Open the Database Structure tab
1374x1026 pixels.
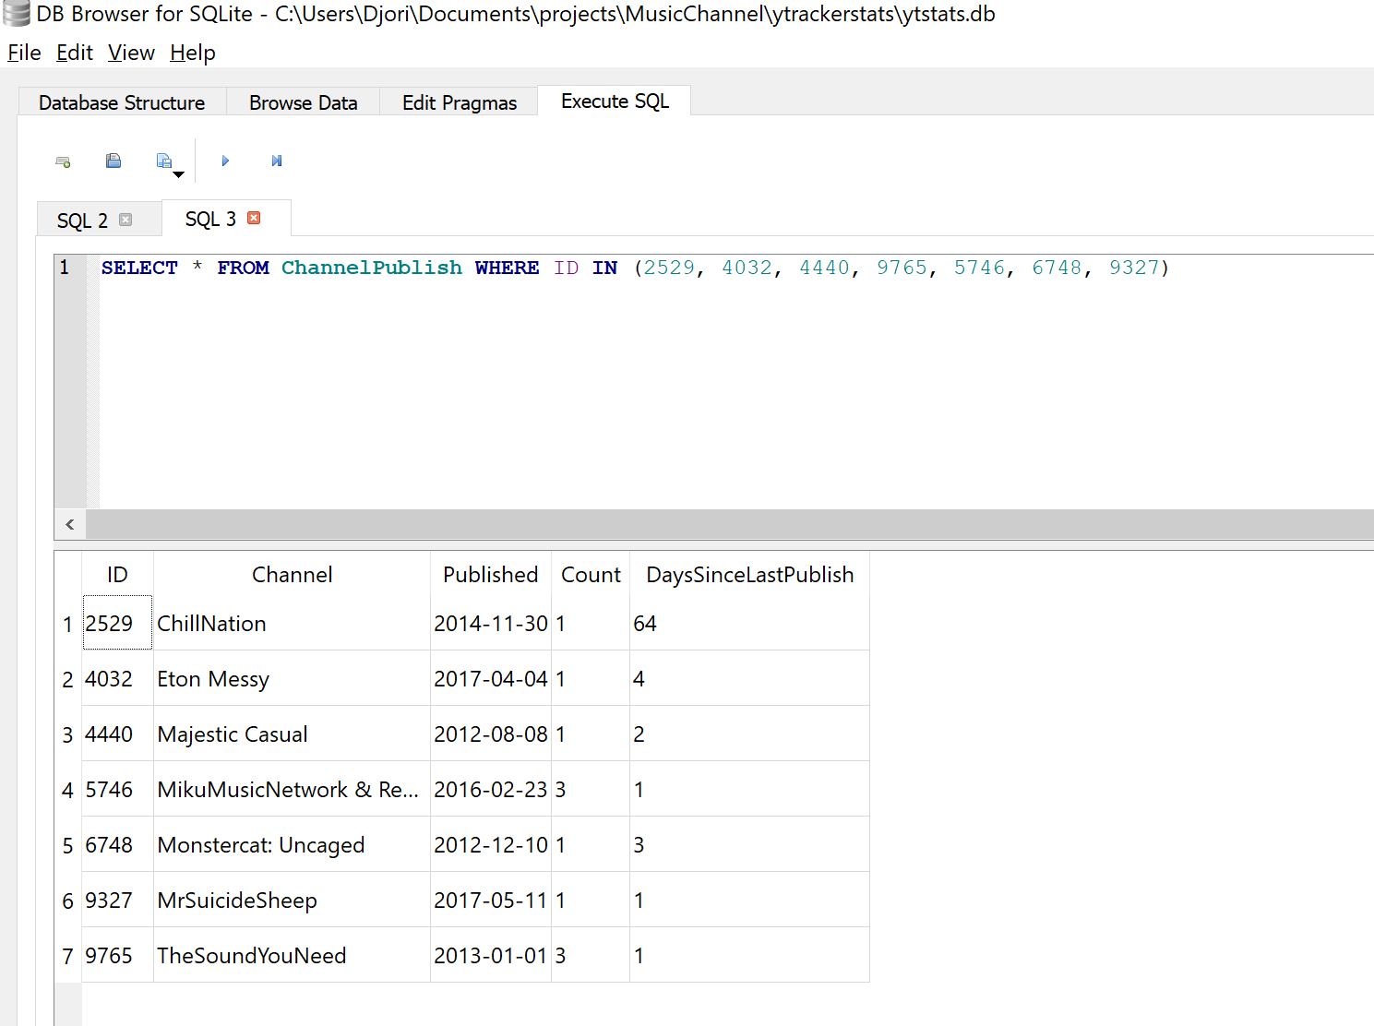pos(122,102)
